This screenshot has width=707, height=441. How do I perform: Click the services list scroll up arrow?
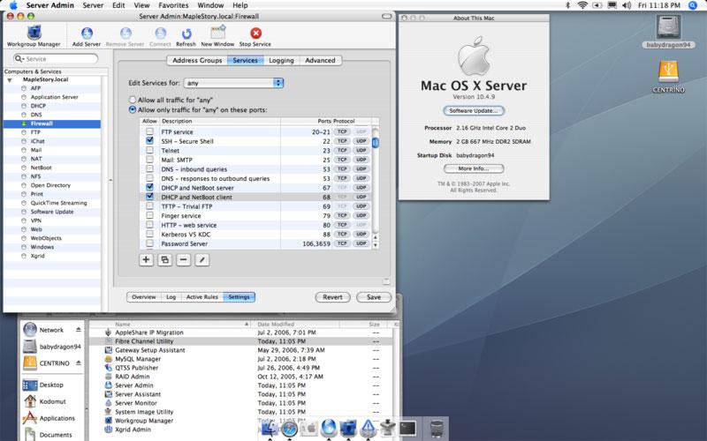[x=375, y=237]
